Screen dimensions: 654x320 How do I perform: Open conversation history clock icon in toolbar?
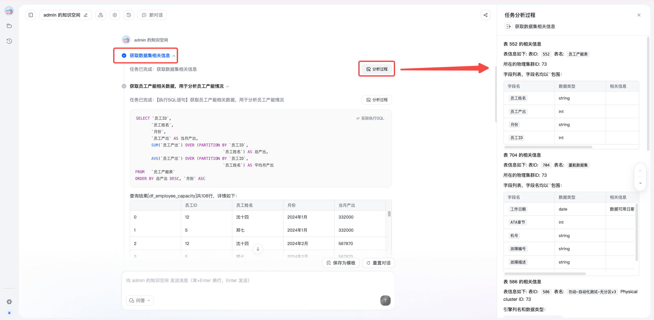pyautogui.click(x=129, y=15)
